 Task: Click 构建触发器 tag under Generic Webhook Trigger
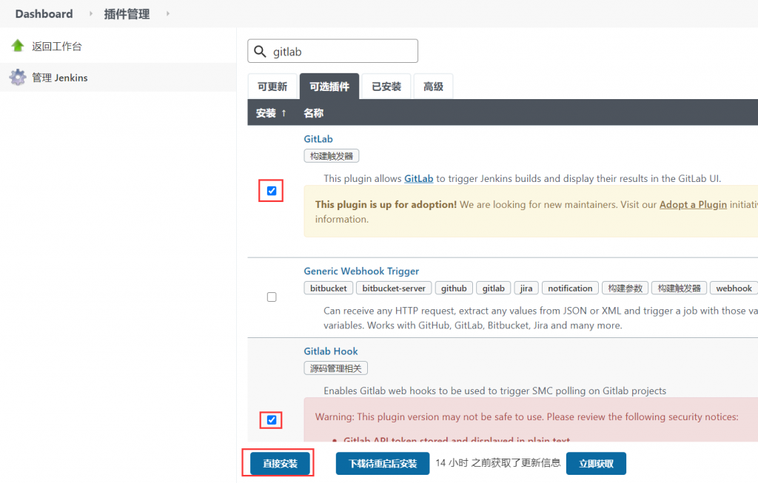click(x=680, y=288)
